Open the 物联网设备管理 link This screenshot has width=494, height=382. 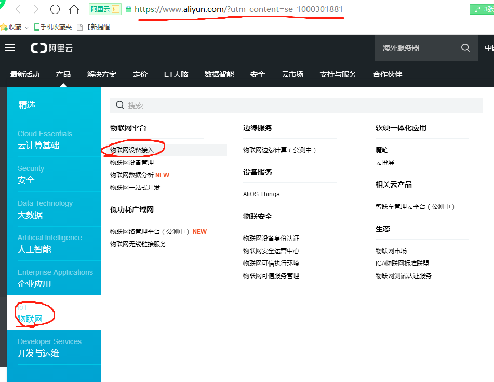coord(132,163)
